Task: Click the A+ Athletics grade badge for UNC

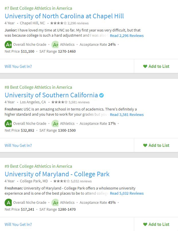Action: [x=55, y=44]
